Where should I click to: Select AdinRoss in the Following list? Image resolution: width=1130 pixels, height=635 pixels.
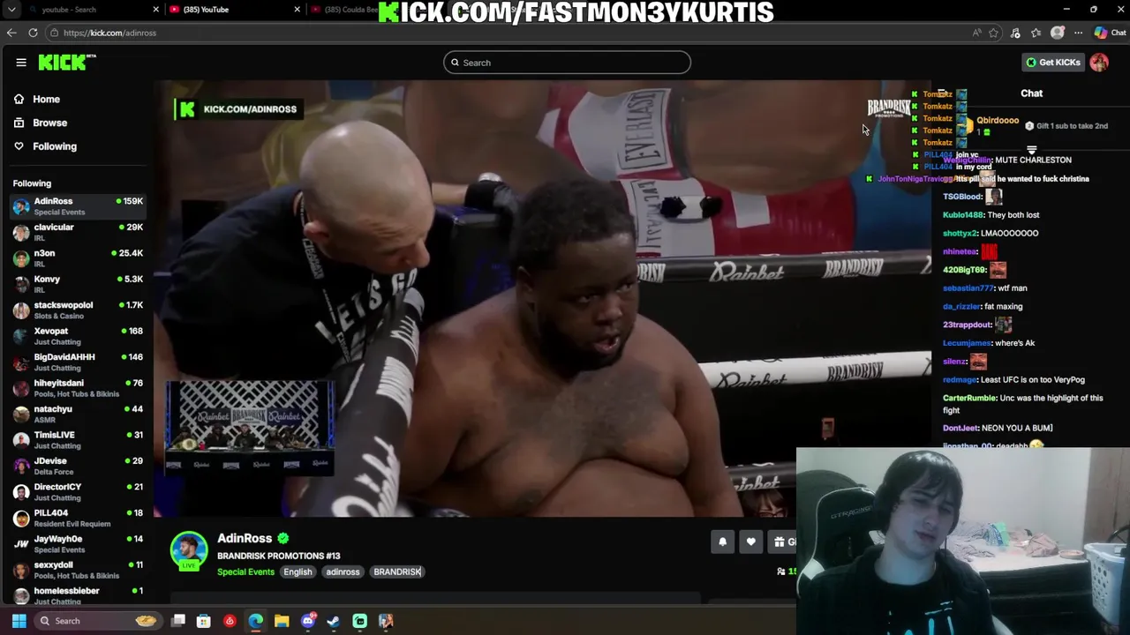[x=78, y=206]
